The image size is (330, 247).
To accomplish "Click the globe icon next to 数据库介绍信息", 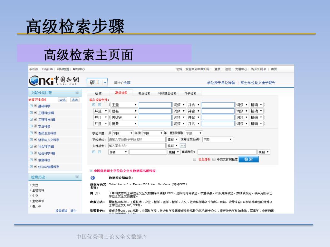I will (92, 178).
